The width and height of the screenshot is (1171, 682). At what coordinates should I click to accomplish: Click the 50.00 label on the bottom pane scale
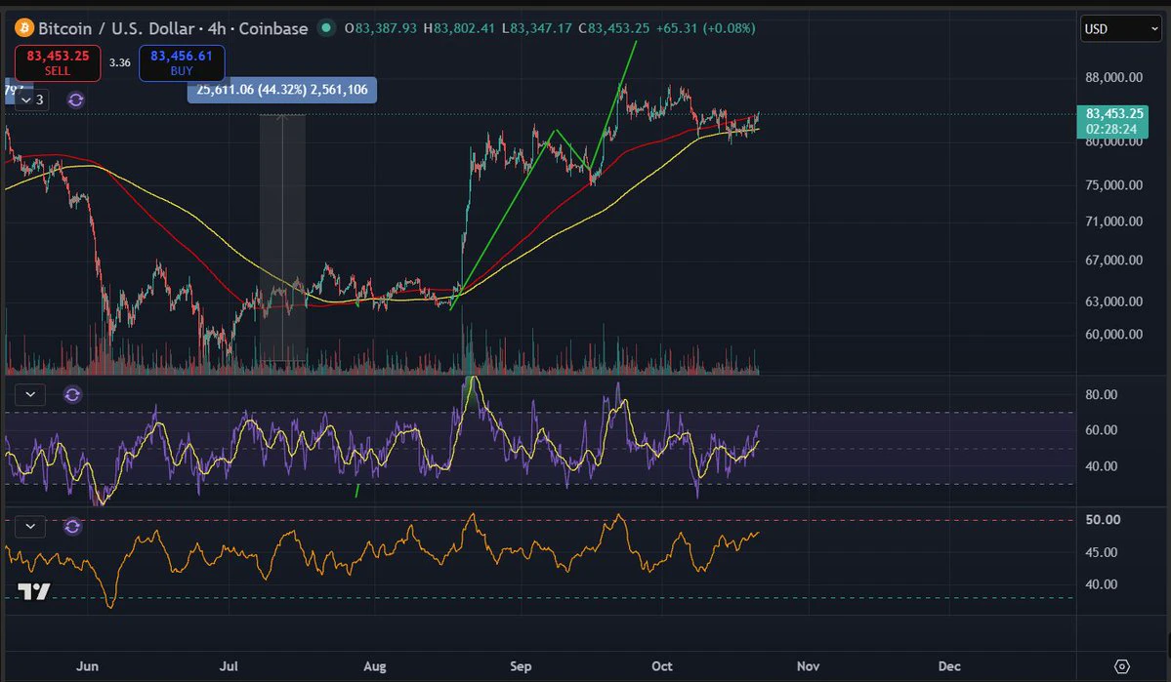[x=1103, y=519]
